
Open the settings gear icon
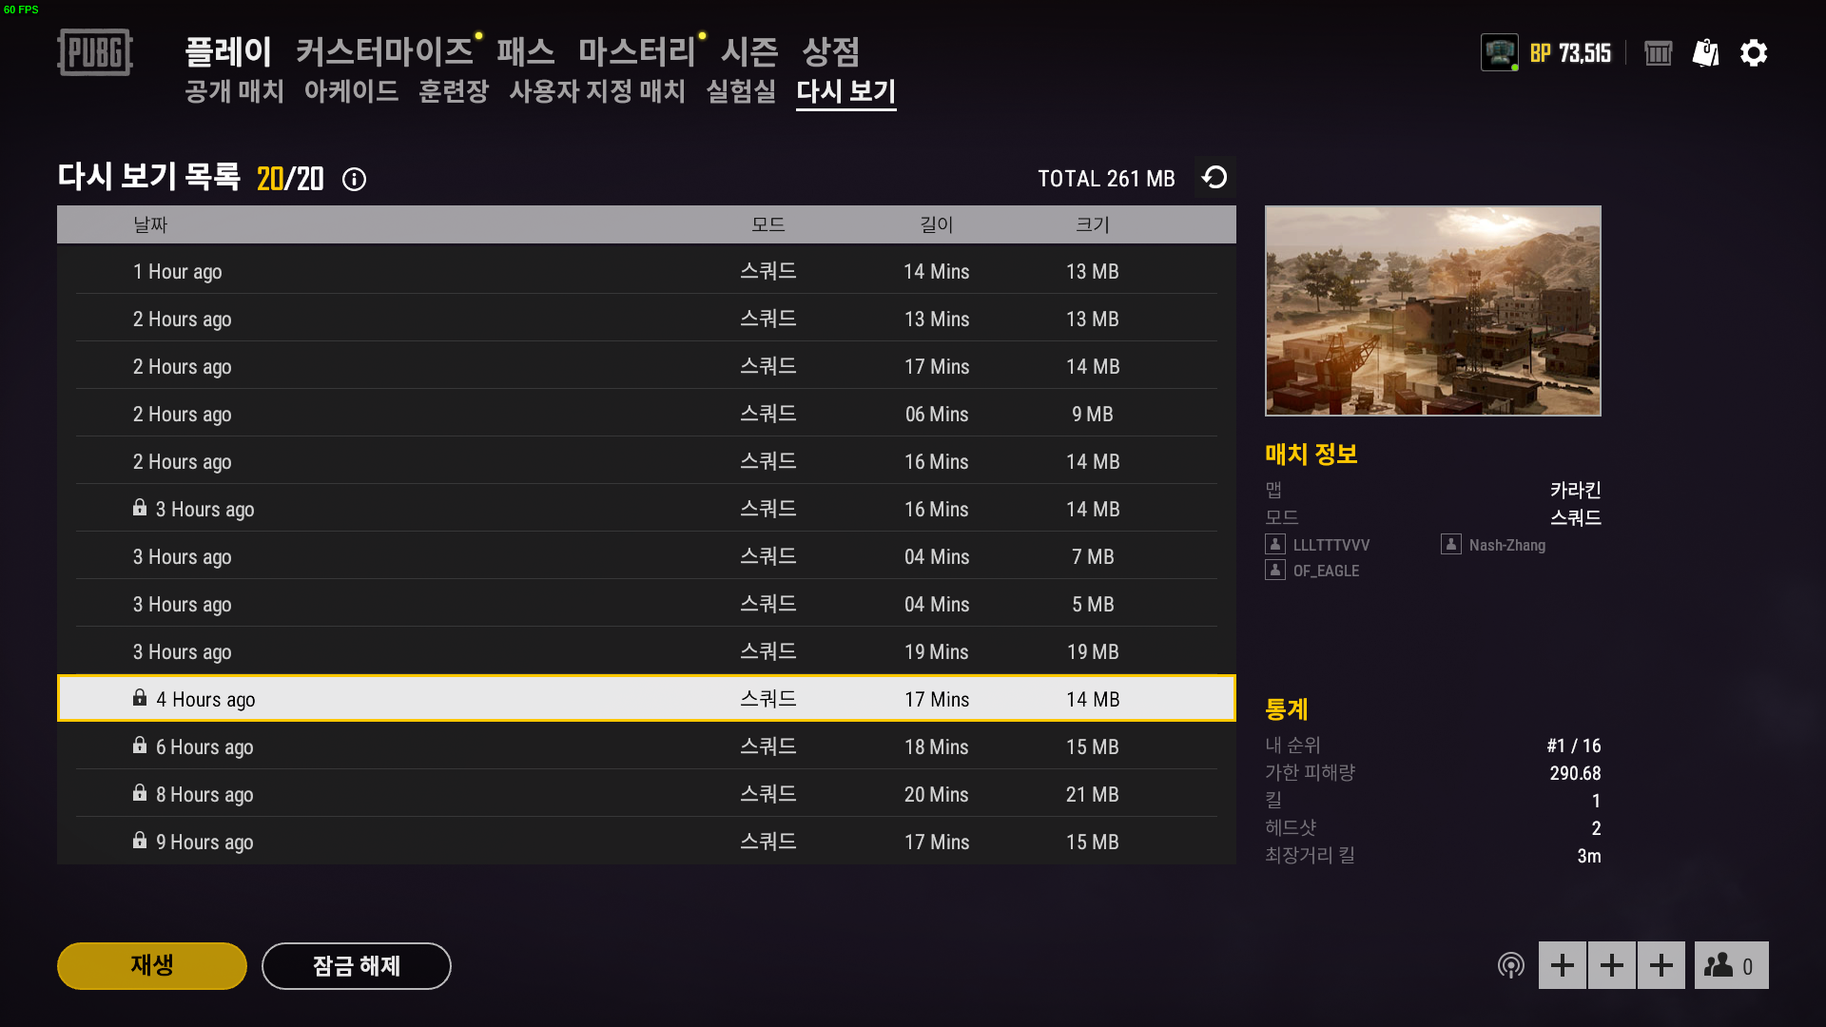(1753, 53)
